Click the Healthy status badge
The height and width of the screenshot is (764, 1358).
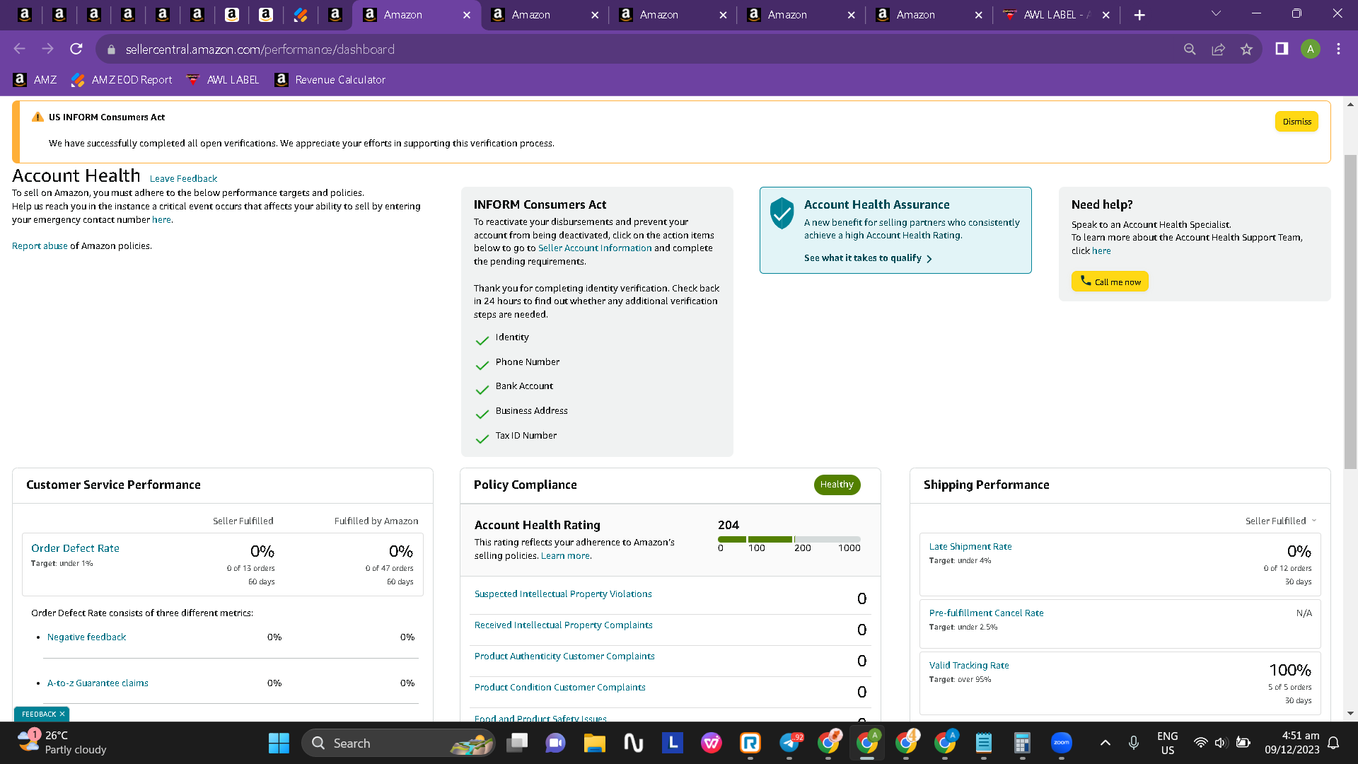[837, 485]
